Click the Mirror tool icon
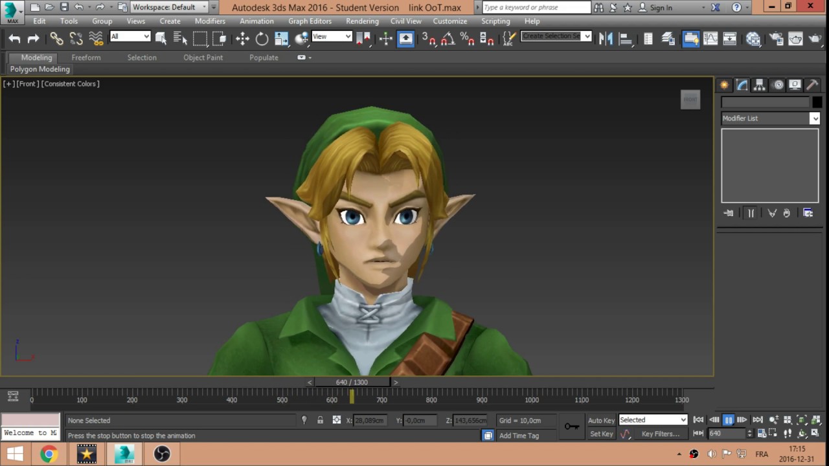The height and width of the screenshot is (466, 829). click(606, 39)
